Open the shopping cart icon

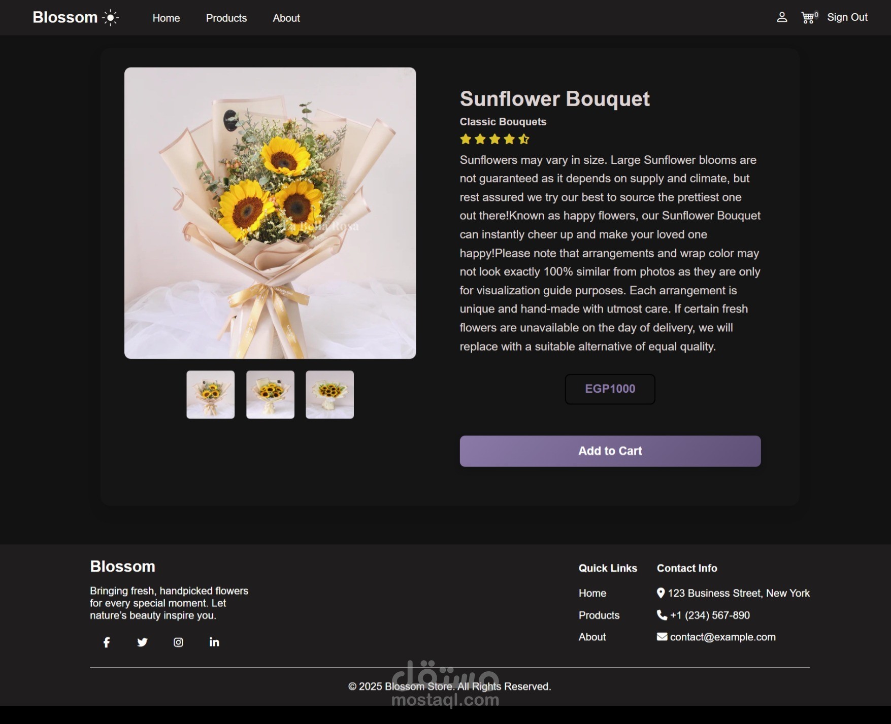point(808,18)
